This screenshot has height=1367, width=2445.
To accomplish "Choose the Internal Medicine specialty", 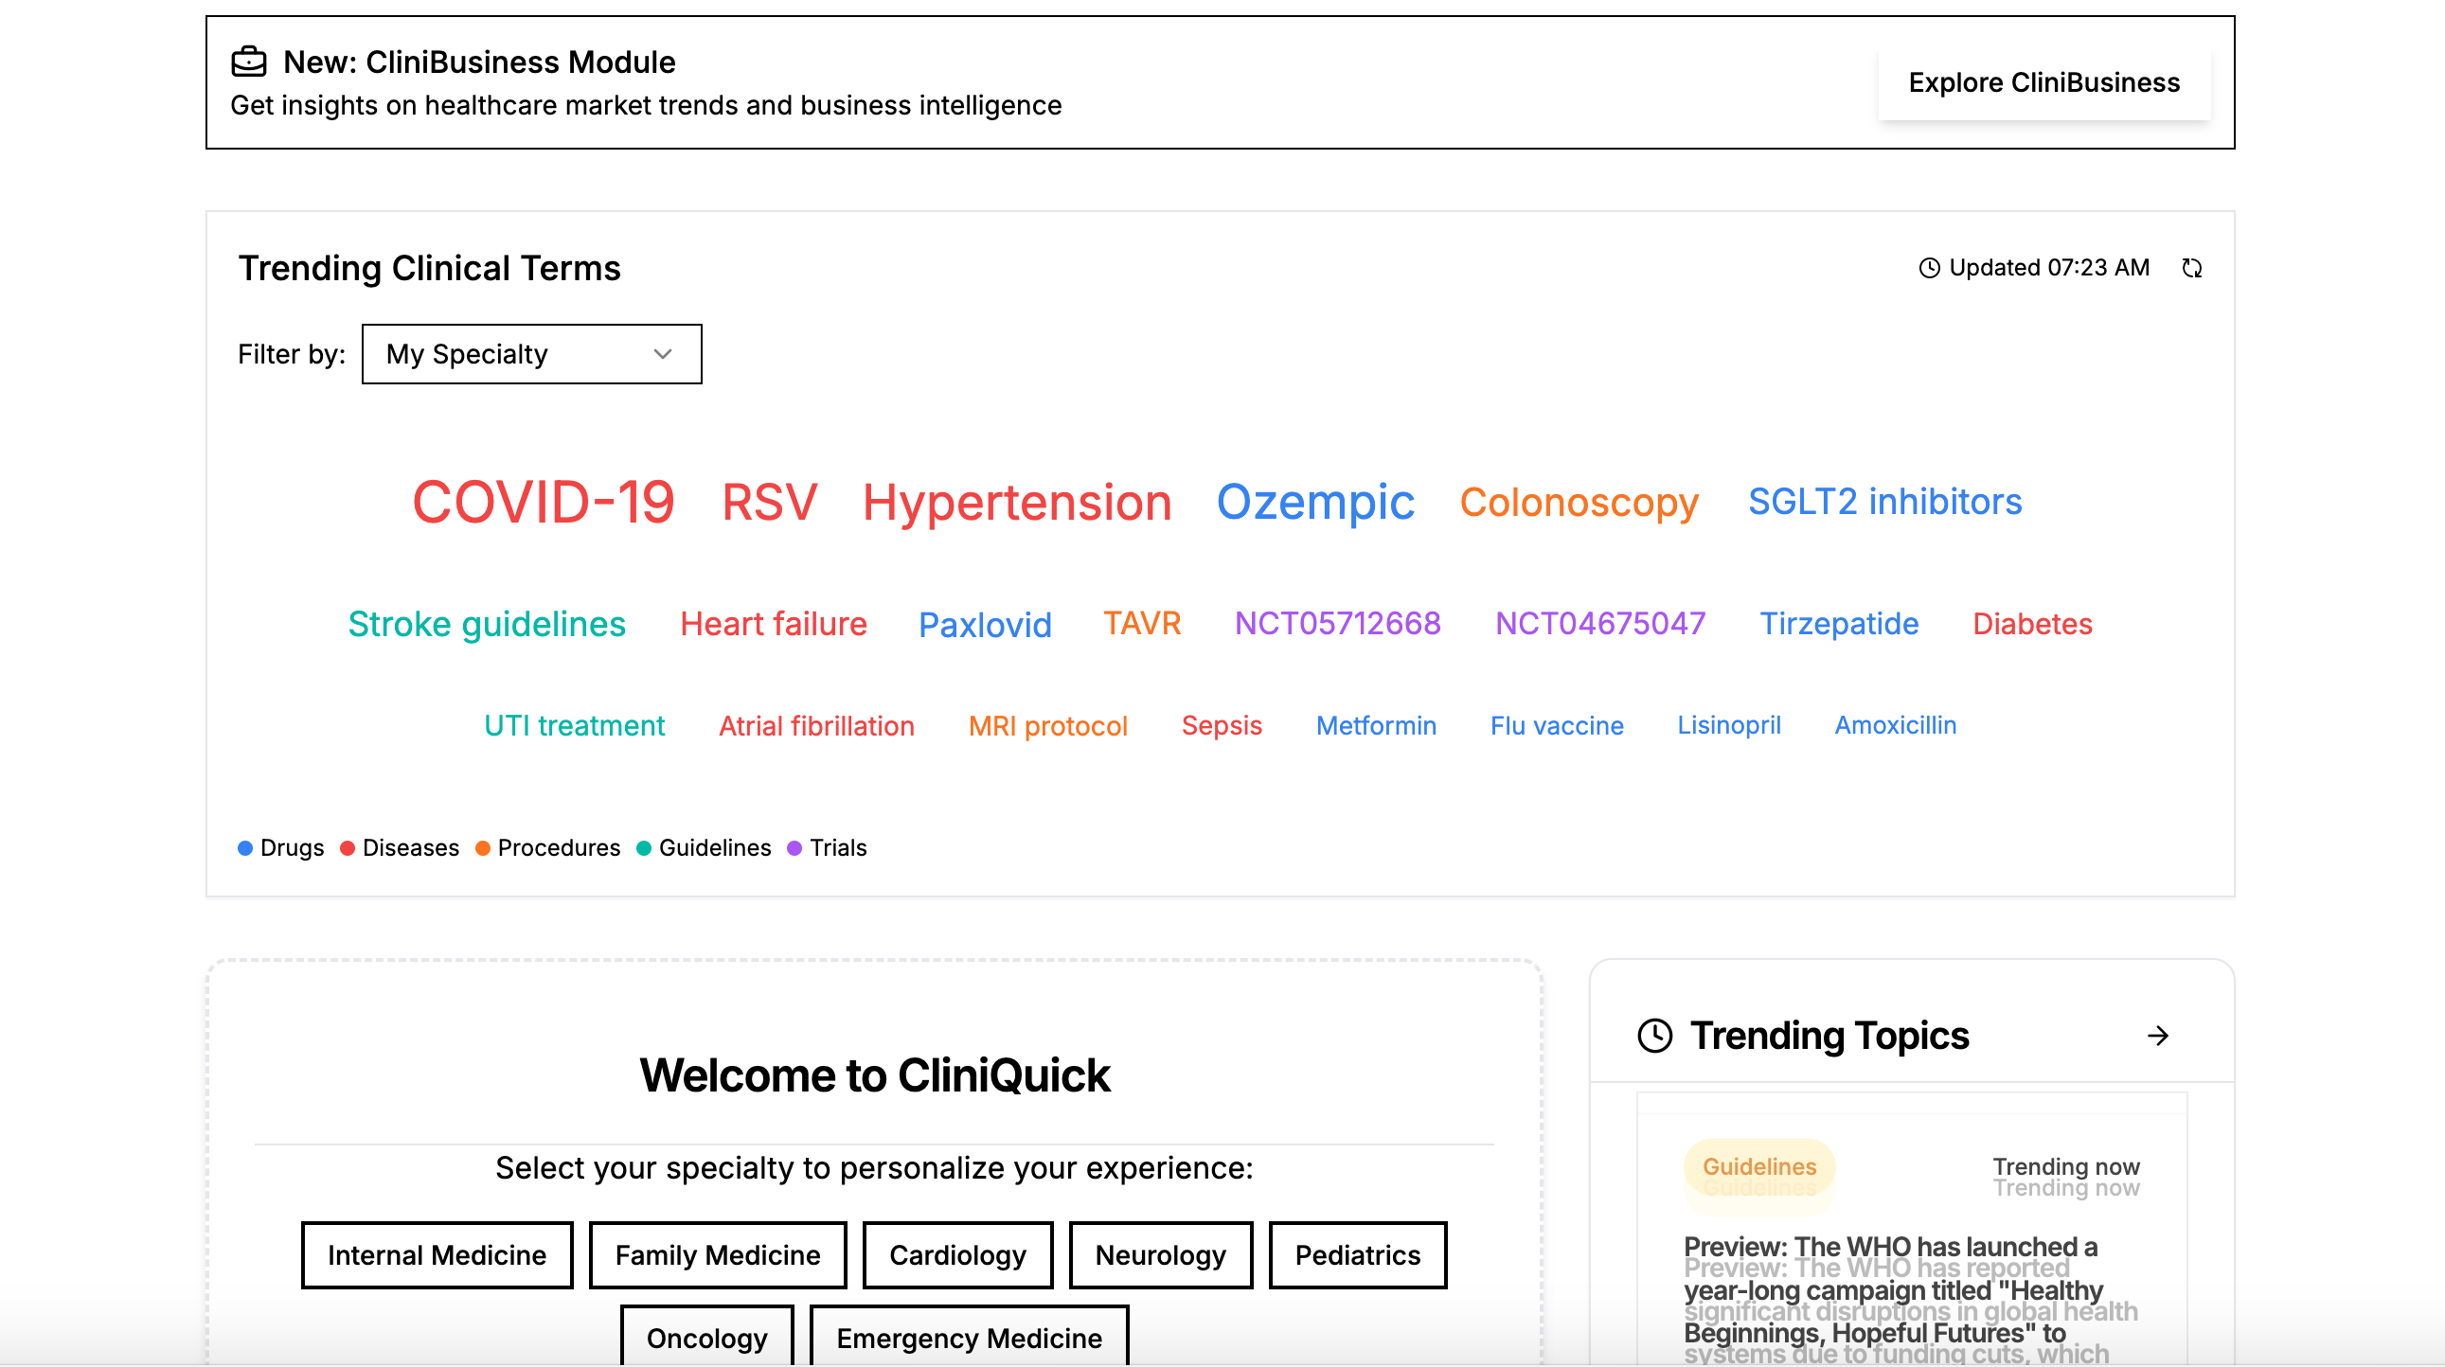I will point(437,1255).
